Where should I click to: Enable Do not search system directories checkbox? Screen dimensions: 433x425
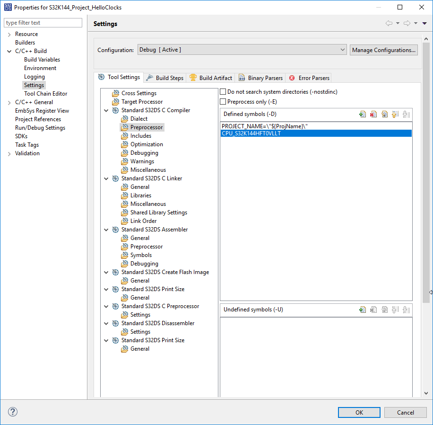click(223, 92)
